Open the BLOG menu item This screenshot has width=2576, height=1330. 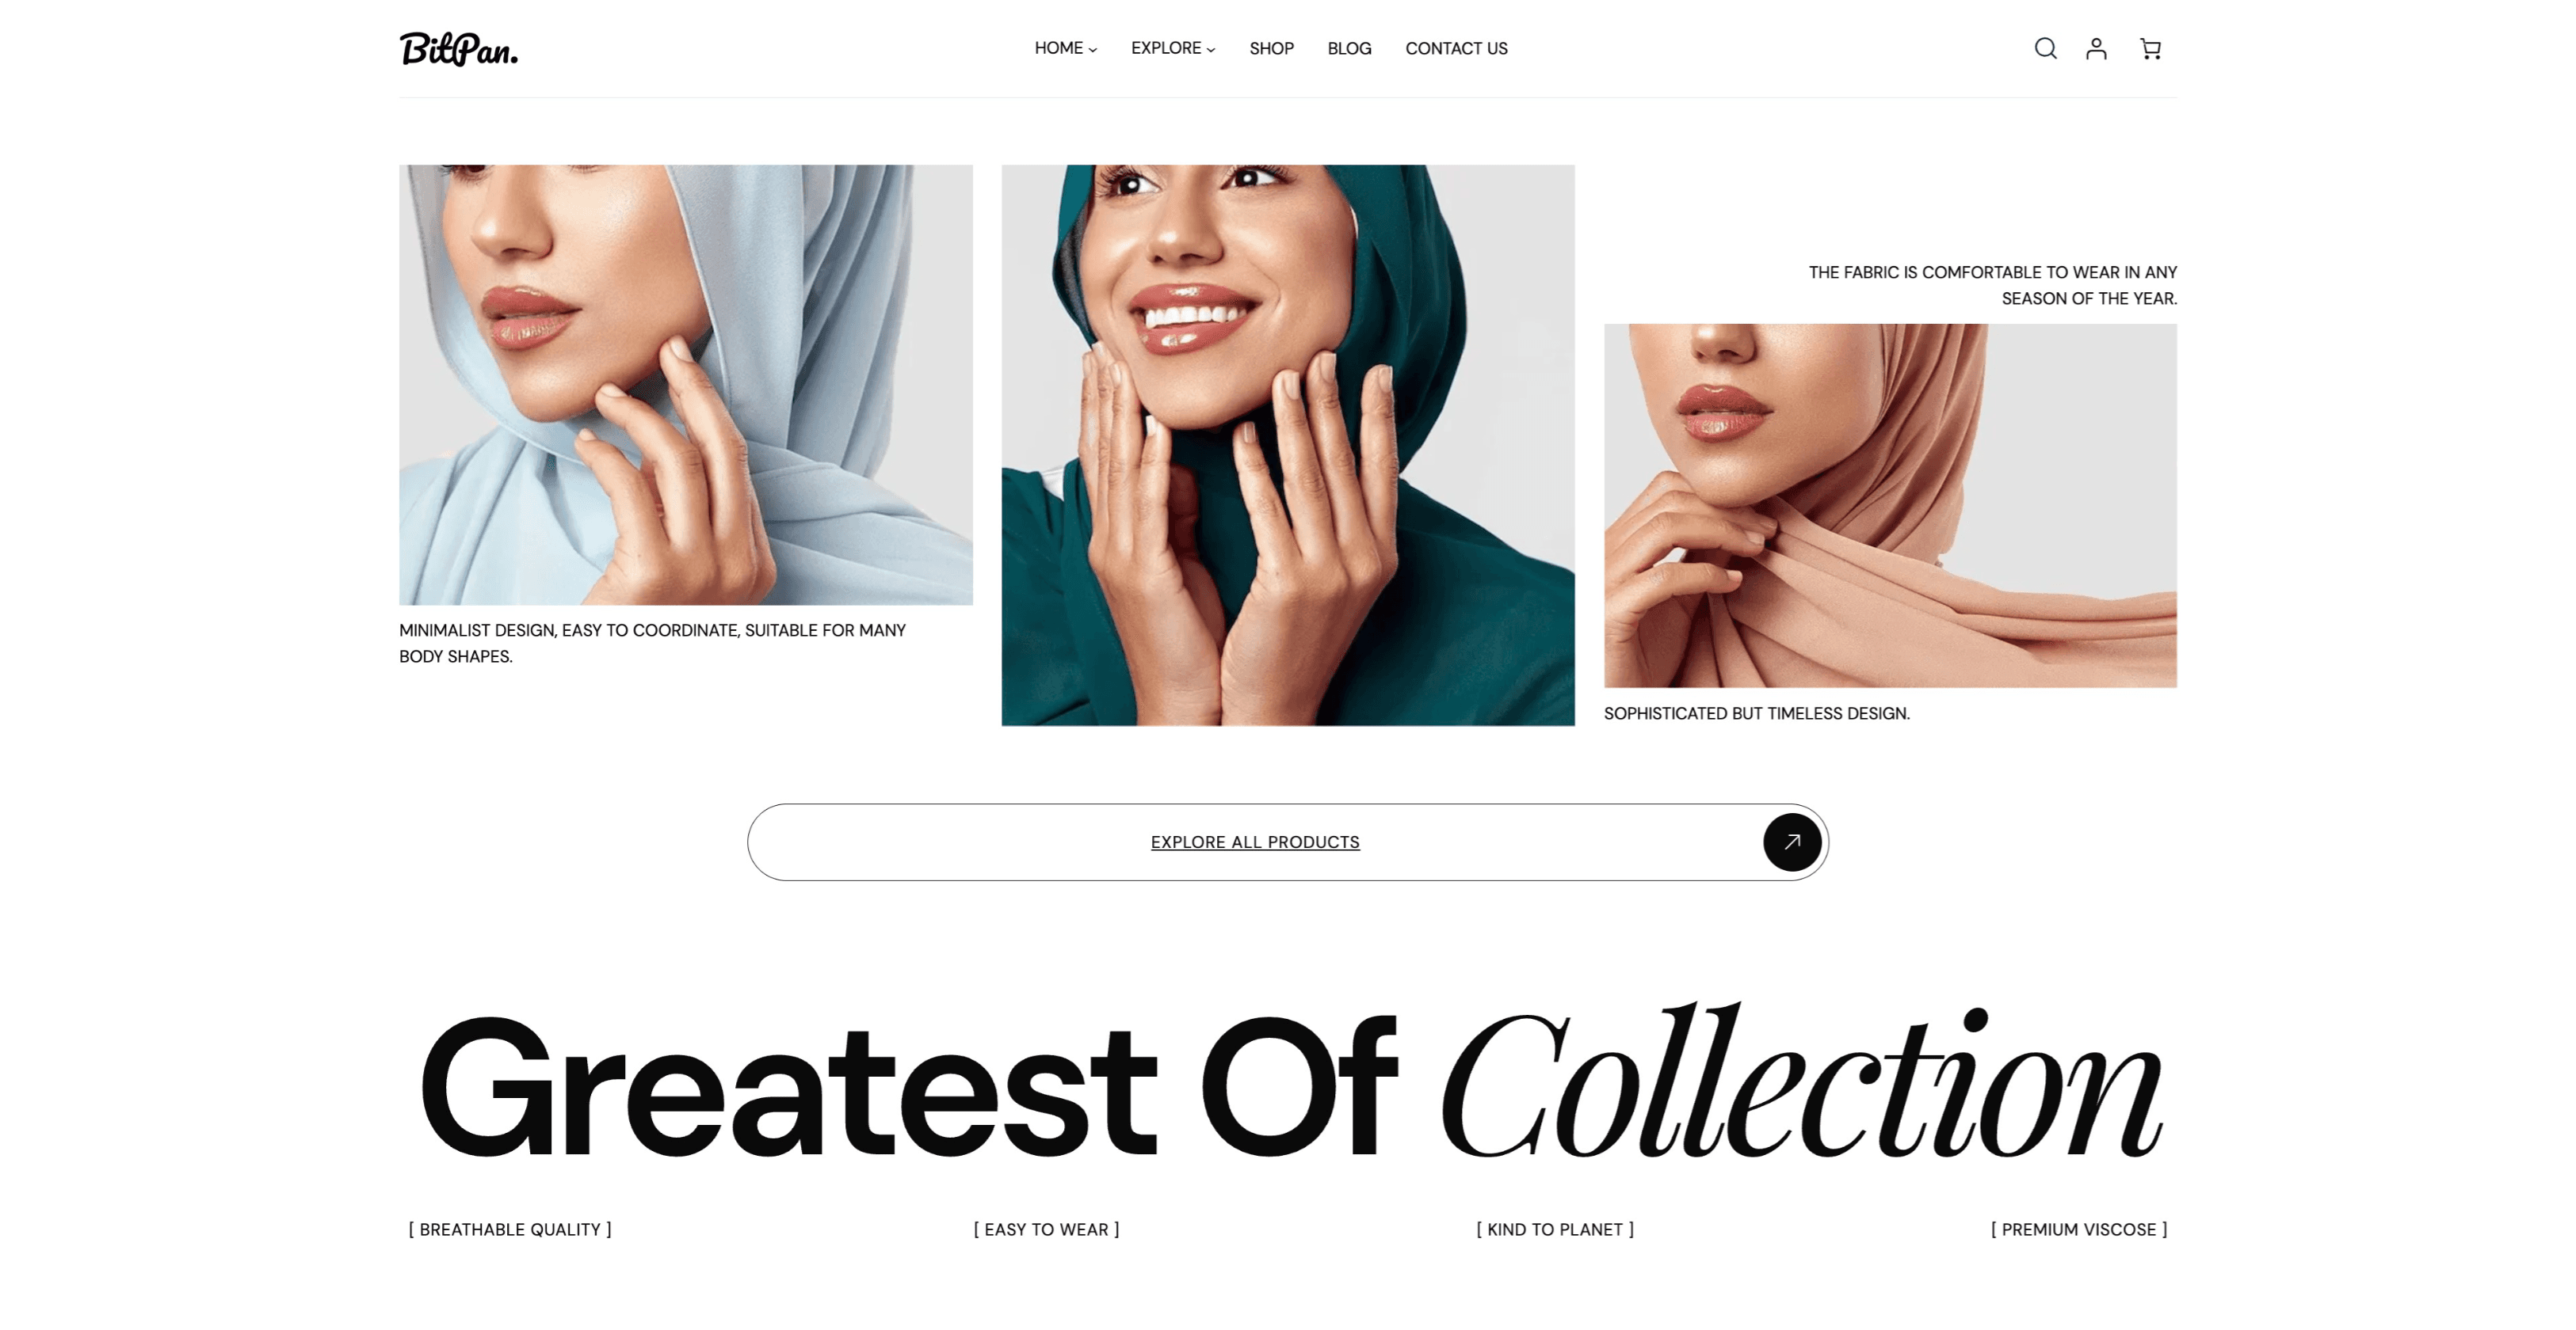(1349, 48)
